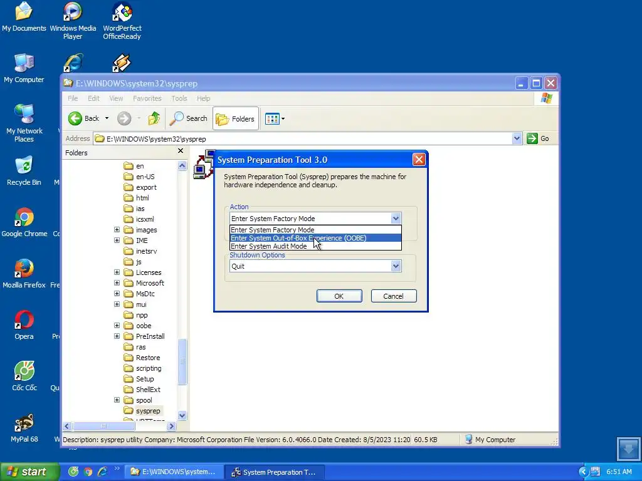This screenshot has width=642, height=481.
Task: Open the Tools menu
Action: (x=179, y=98)
